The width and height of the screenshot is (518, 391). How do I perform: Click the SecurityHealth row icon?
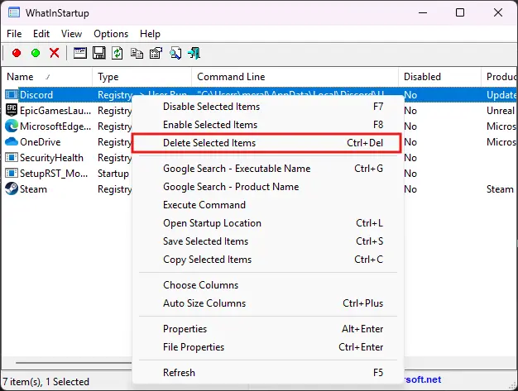12,157
